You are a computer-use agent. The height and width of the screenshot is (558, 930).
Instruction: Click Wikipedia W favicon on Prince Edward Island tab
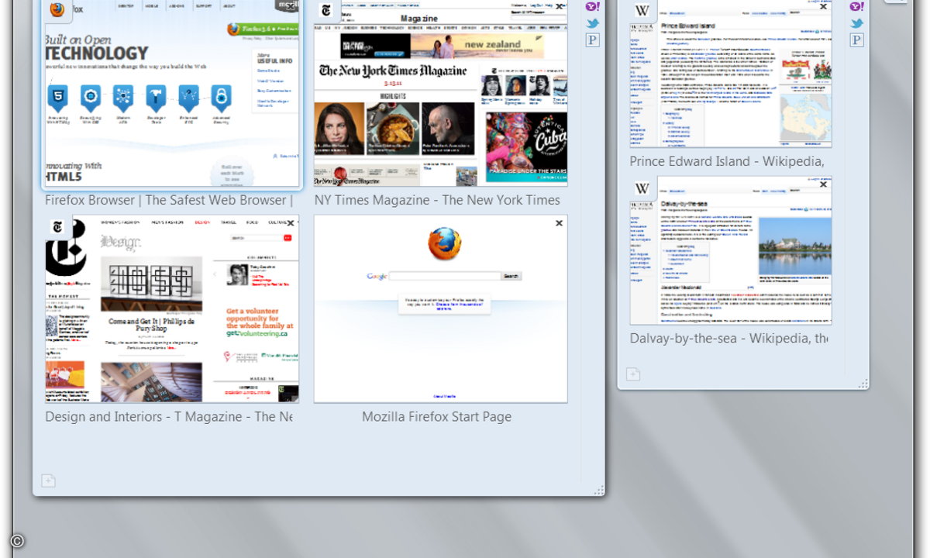[x=642, y=10]
